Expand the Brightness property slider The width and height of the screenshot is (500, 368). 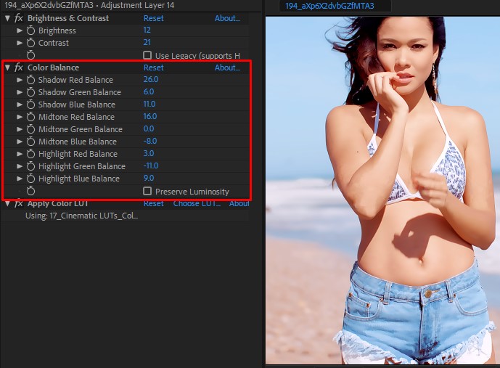[20, 30]
